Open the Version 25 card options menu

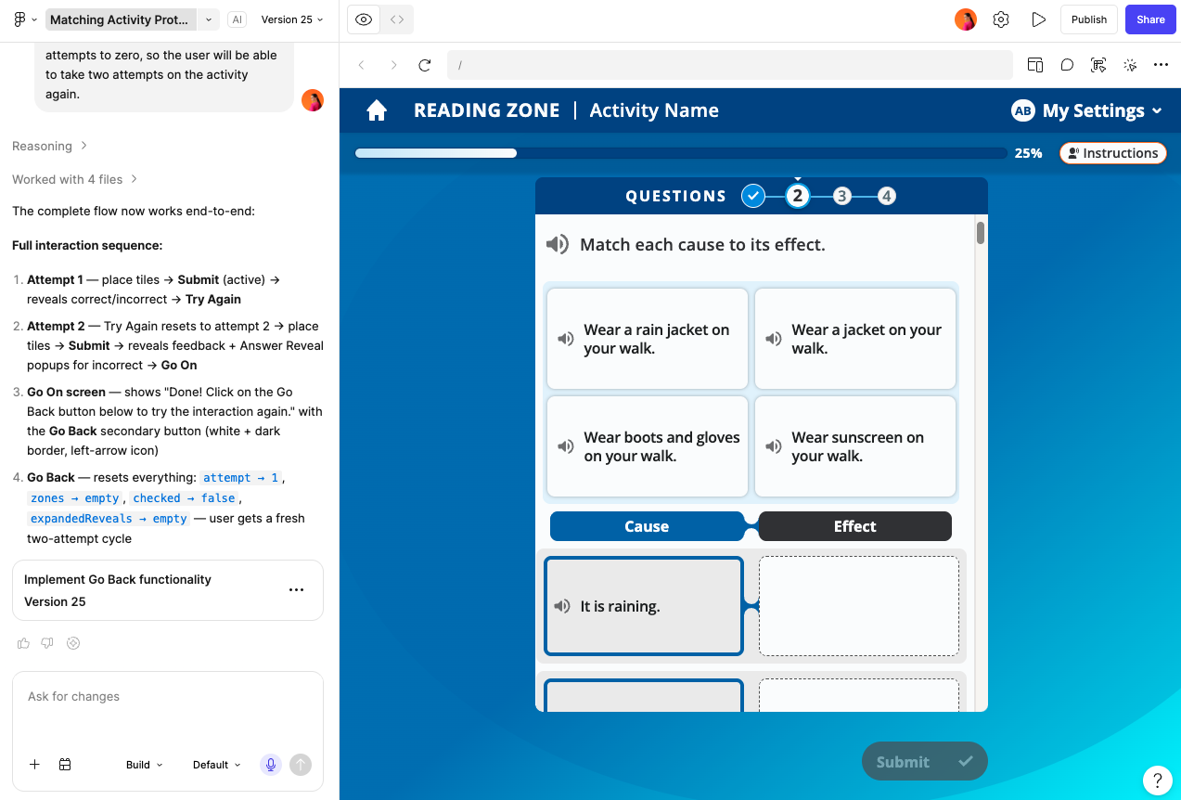[x=297, y=589]
